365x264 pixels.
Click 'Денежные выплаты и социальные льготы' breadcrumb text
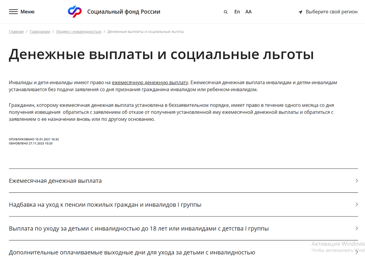[x=146, y=32]
